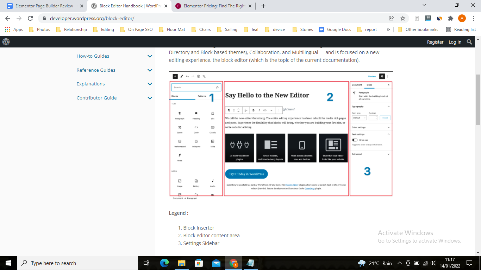The width and height of the screenshot is (481, 270).
Task: Click the taskbar clock showing 11:17
Action: [x=450, y=263]
